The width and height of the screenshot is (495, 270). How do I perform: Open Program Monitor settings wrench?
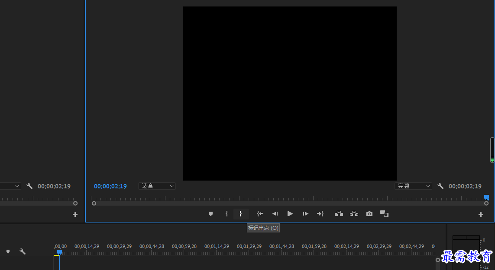440,186
